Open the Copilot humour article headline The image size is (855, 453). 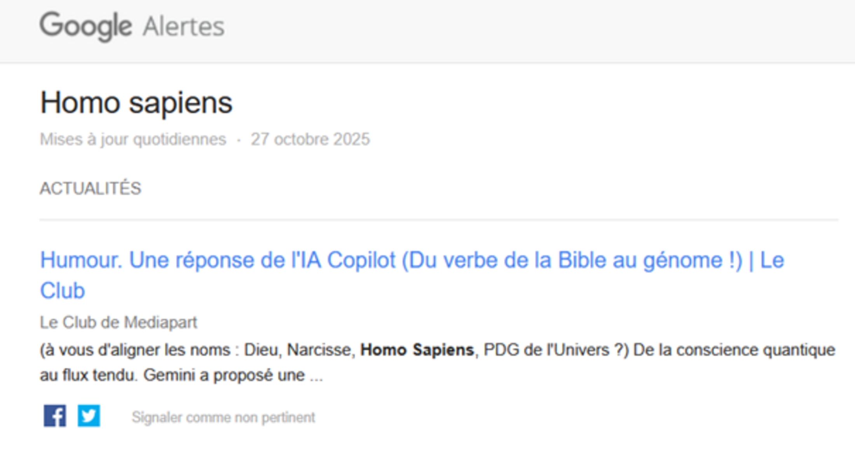click(412, 260)
